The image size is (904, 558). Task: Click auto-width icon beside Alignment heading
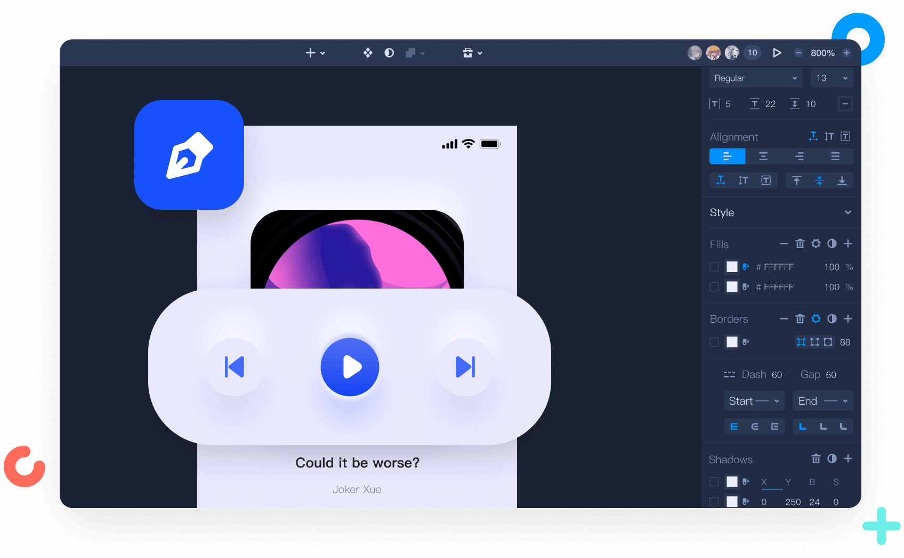813,136
